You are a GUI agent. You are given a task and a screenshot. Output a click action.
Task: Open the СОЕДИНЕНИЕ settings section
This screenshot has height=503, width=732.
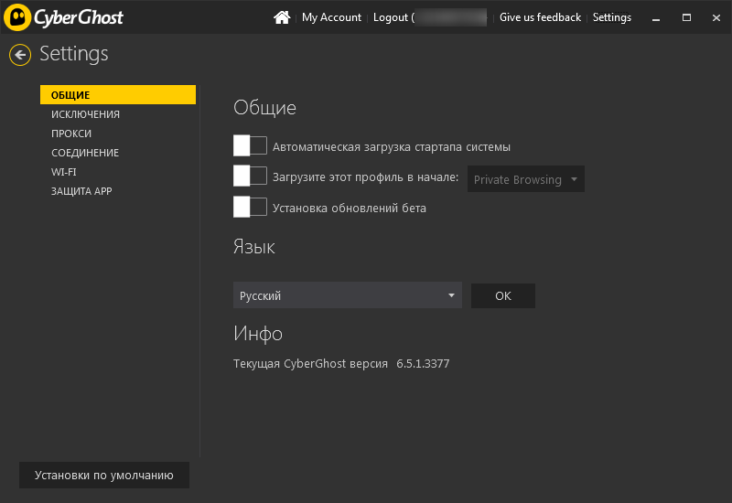(85, 153)
